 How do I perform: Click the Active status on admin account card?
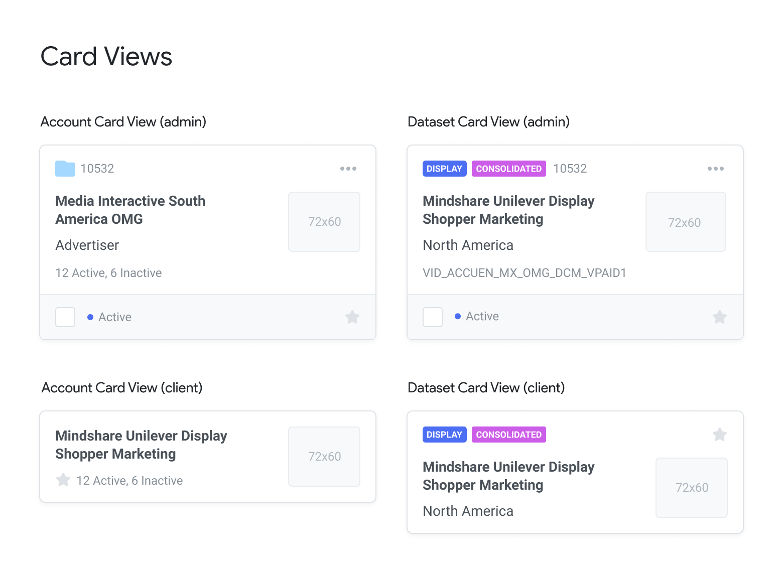click(x=114, y=317)
